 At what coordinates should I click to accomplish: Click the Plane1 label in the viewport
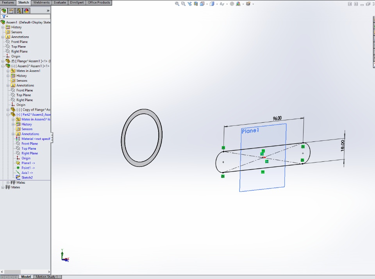pyautogui.click(x=250, y=131)
